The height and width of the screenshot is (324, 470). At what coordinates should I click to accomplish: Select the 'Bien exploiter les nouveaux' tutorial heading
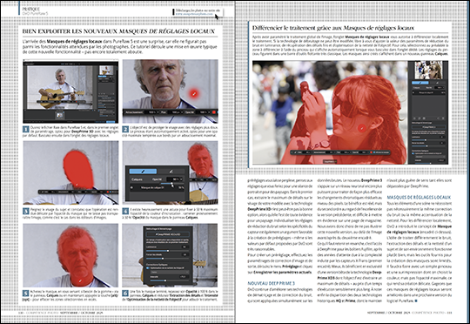pyautogui.click(x=118, y=31)
